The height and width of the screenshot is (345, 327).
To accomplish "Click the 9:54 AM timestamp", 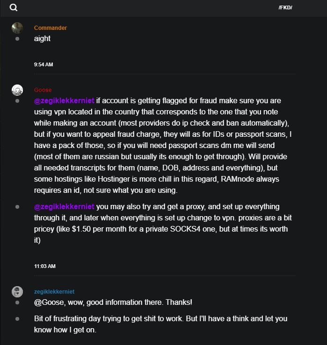I will 44,64.
